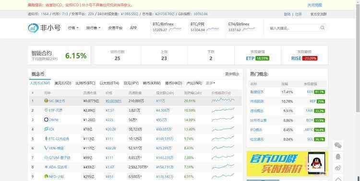This screenshot has height=181, width=360.
Task: Click the BTC/P网 price ticker
Action: (204, 27)
